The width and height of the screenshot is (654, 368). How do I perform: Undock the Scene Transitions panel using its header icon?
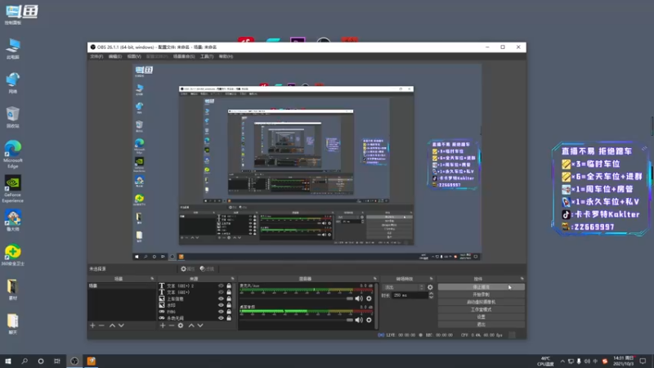pos(432,279)
